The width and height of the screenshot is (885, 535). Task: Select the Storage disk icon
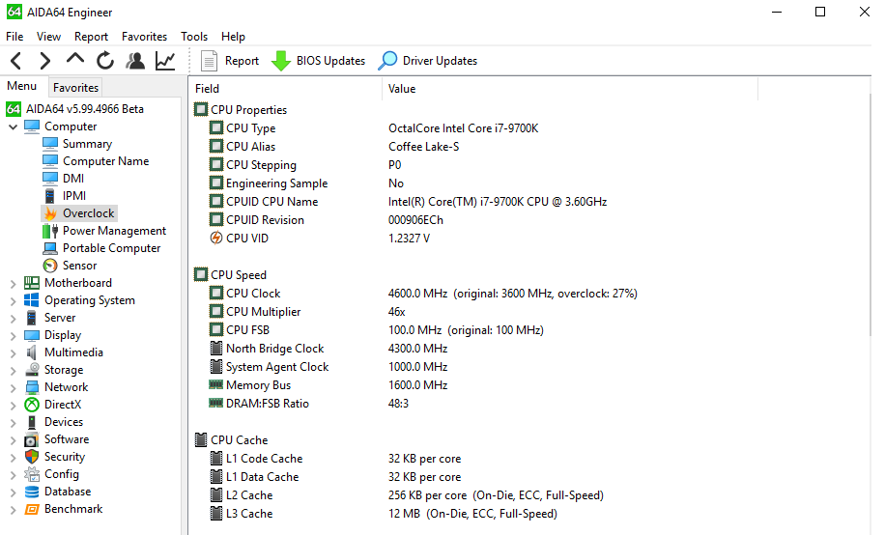(32, 370)
